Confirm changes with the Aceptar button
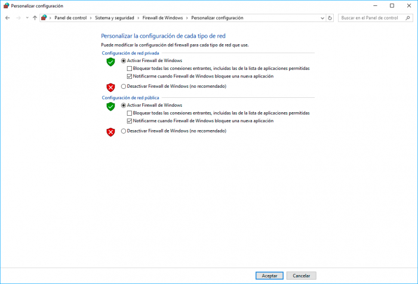Viewport: 418px width, 284px height. click(x=269, y=276)
